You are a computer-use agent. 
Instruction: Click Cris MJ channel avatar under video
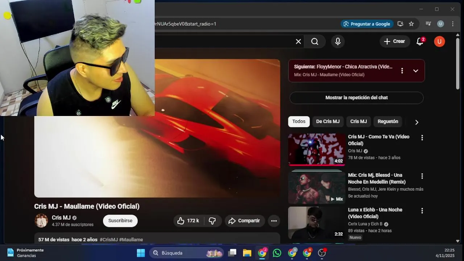click(x=41, y=220)
